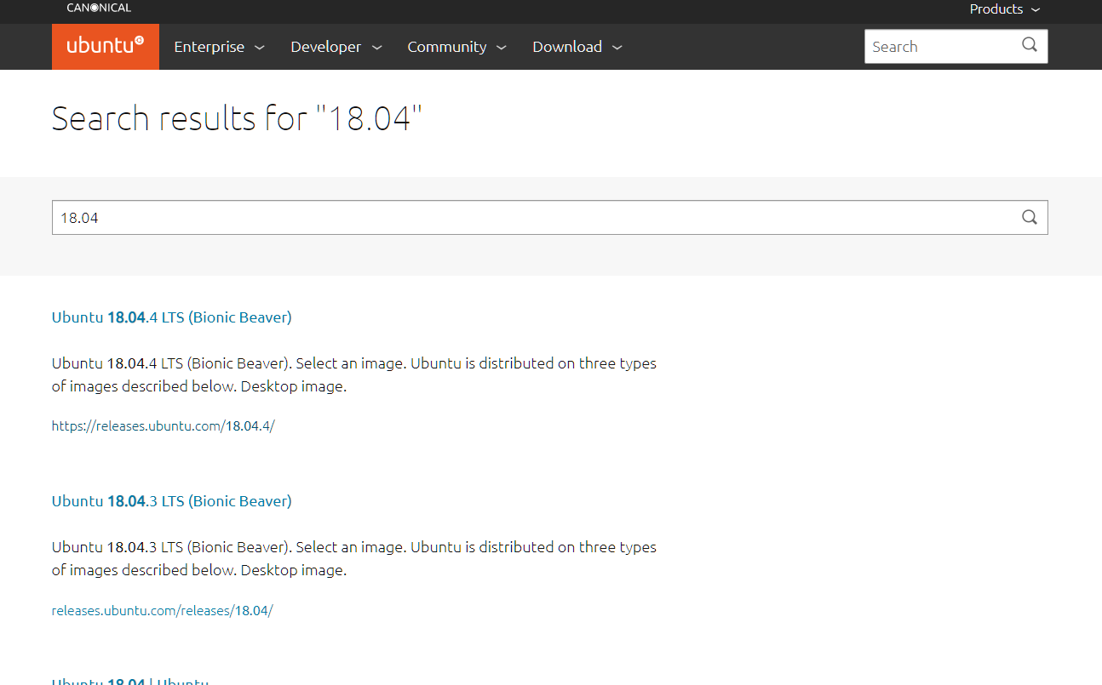
Task: Click the releases.ubuntu.com/releases/18.04/ URL
Action: point(162,610)
